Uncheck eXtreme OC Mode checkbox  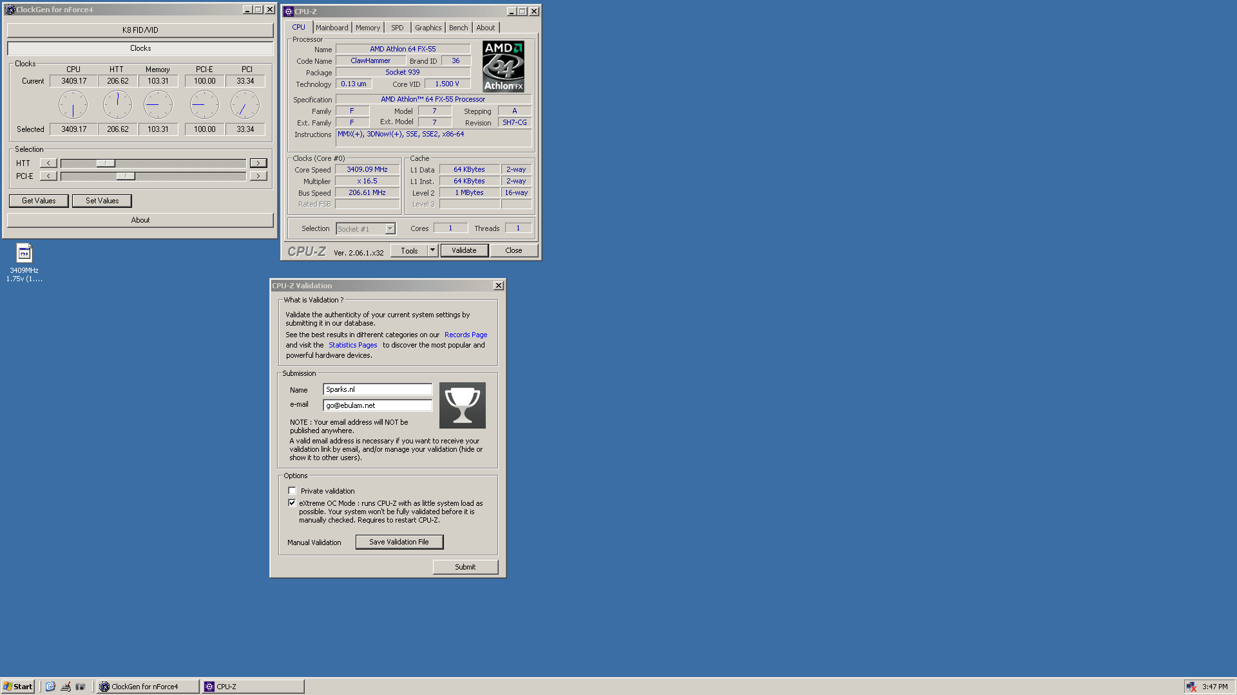[x=292, y=503]
